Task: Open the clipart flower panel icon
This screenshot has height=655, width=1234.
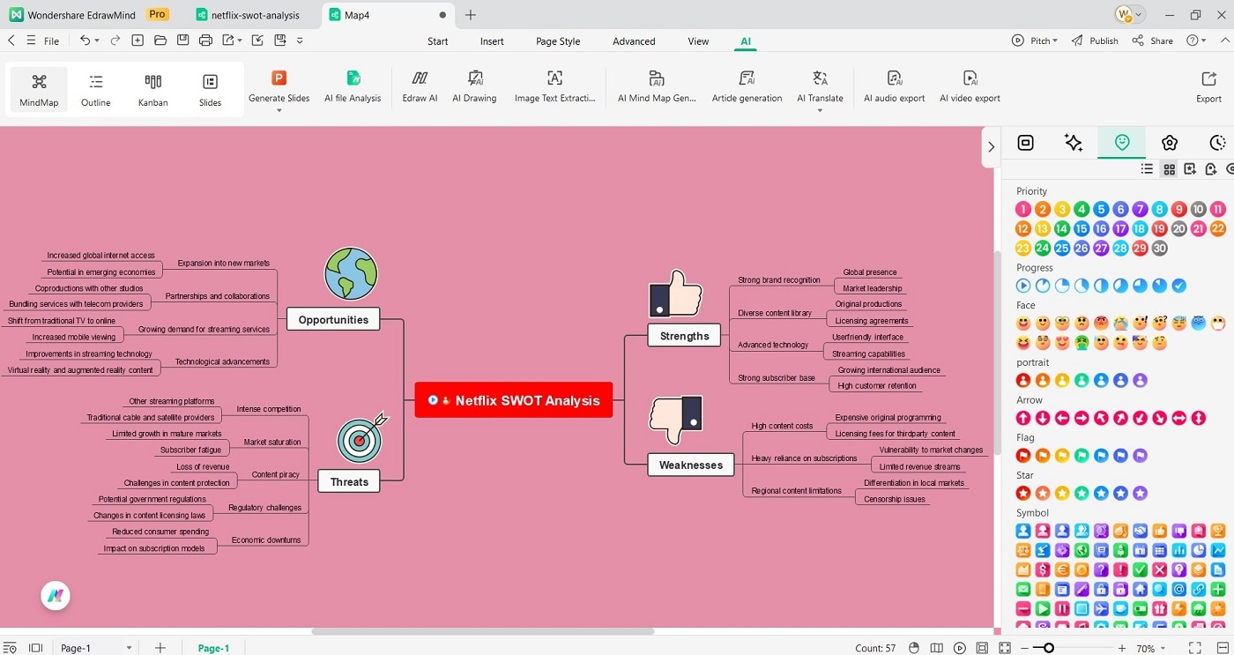Action: tap(1170, 143)
